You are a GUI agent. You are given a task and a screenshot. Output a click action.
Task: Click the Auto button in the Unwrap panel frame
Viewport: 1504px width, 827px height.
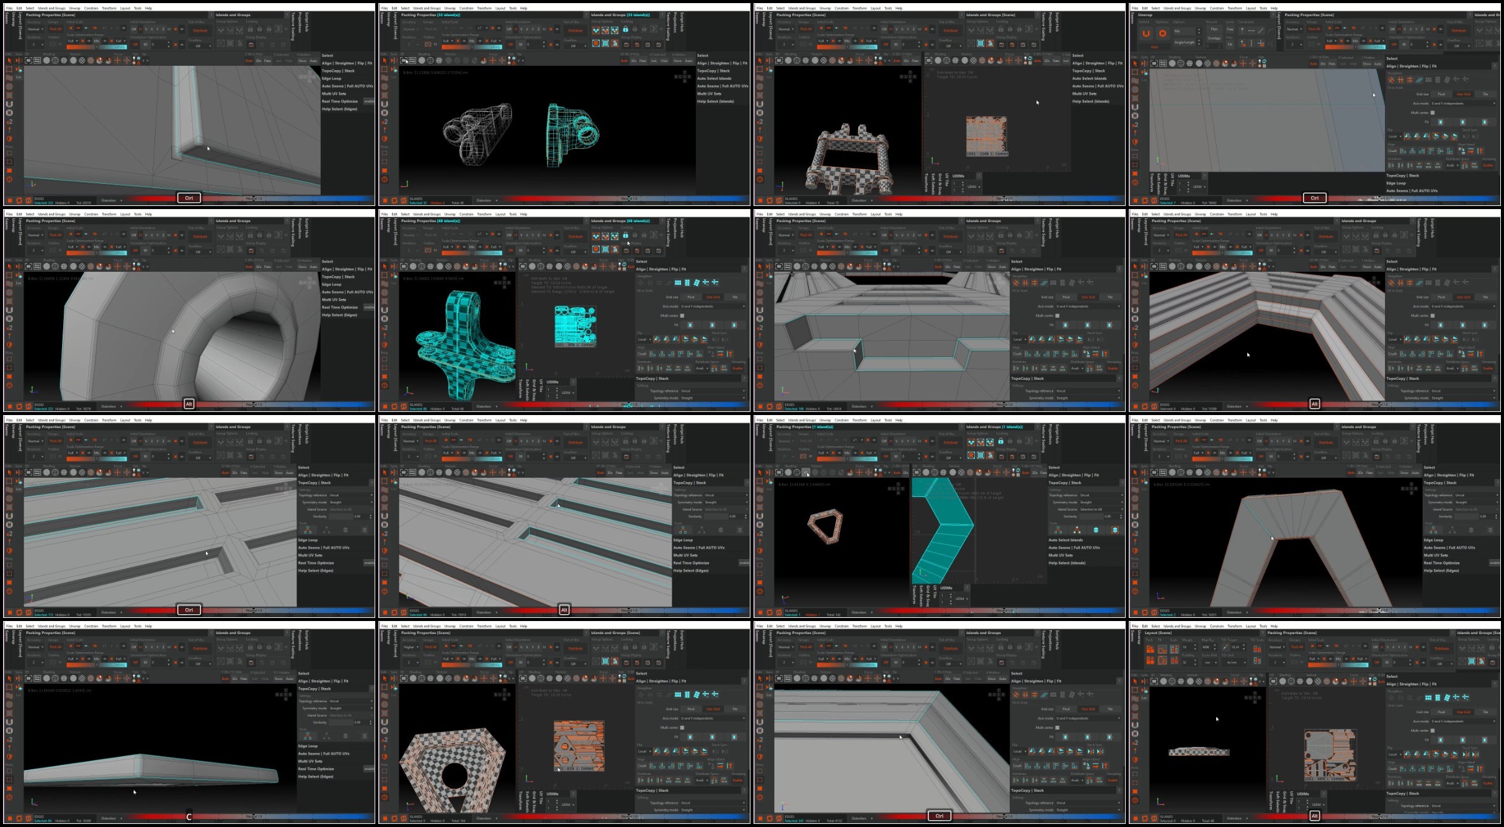(1154, 47)
